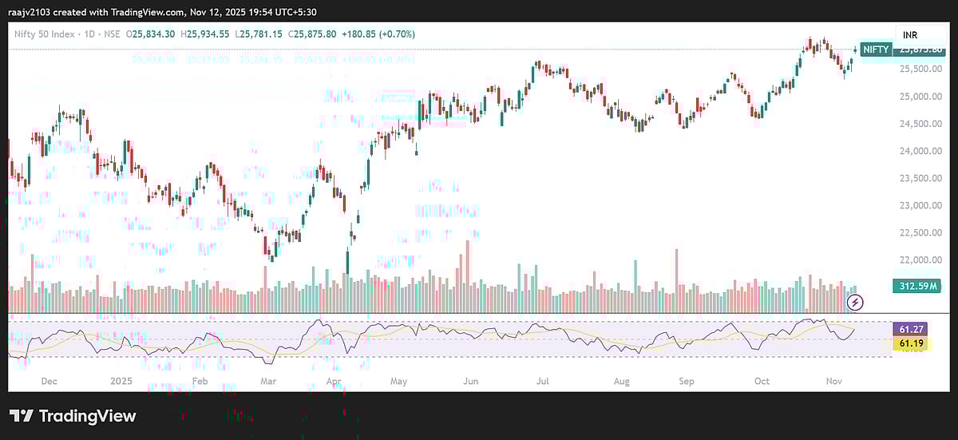Click the NIFTY symbol tag on price line
This screenshot has width=958, height=440.
coord(876,50)
